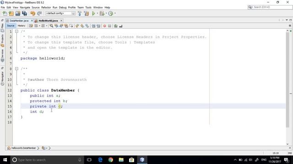Open the Files side panel
Viewport: 293px width, 164px height.
(2, 27)
